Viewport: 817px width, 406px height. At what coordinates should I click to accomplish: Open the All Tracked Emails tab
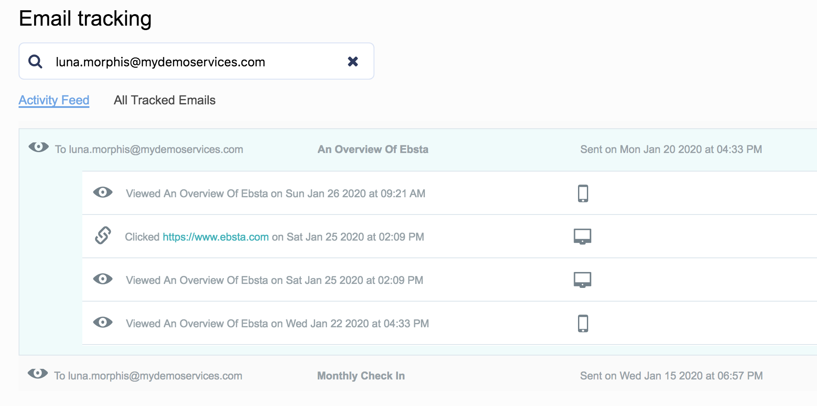click(x=165, y=100)
